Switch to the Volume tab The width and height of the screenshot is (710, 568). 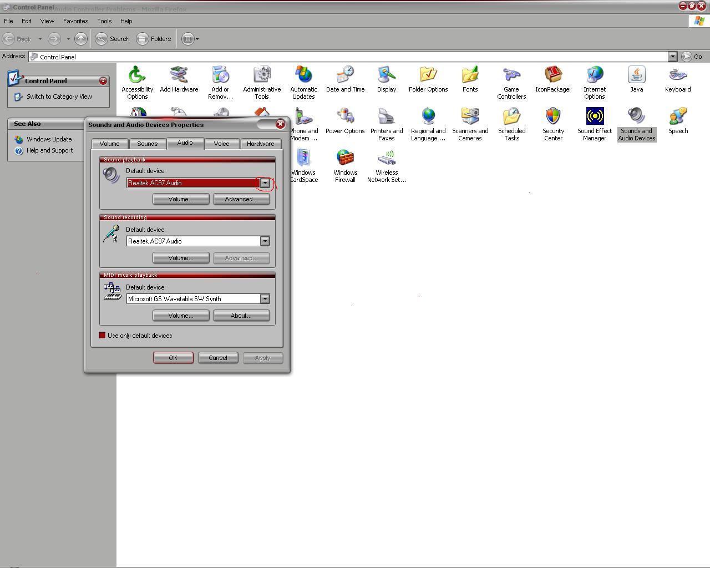coord(109,144)
